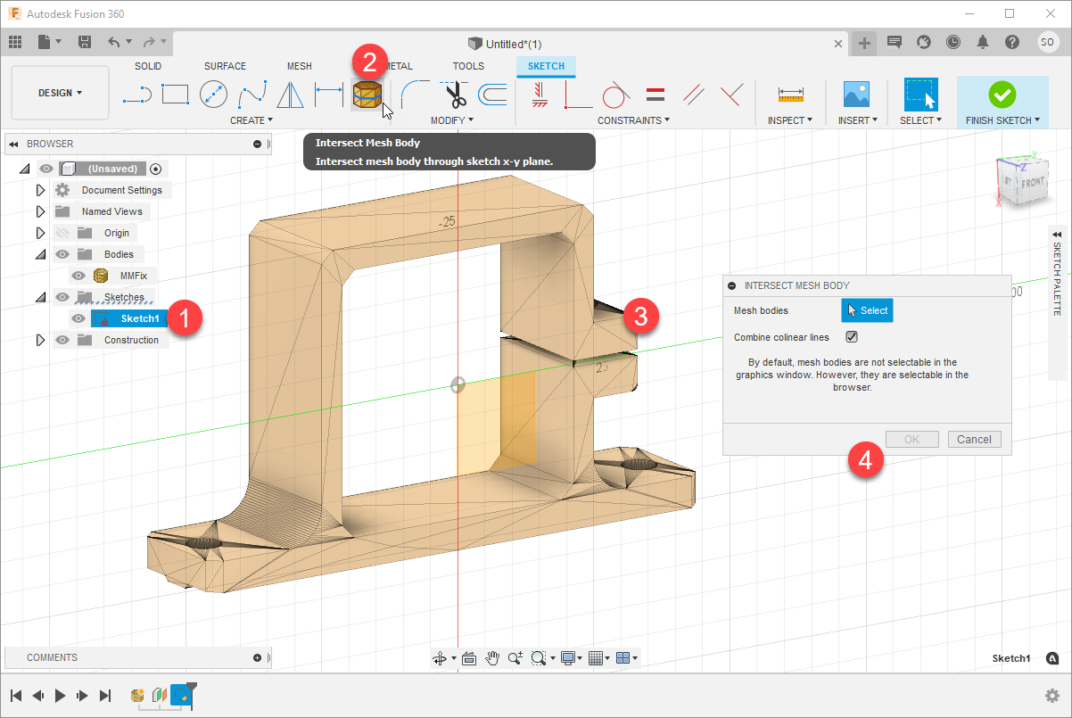Hide the MMFix body with eye icon
This screenshot has height=718, width=1072.
pos(78,276)
